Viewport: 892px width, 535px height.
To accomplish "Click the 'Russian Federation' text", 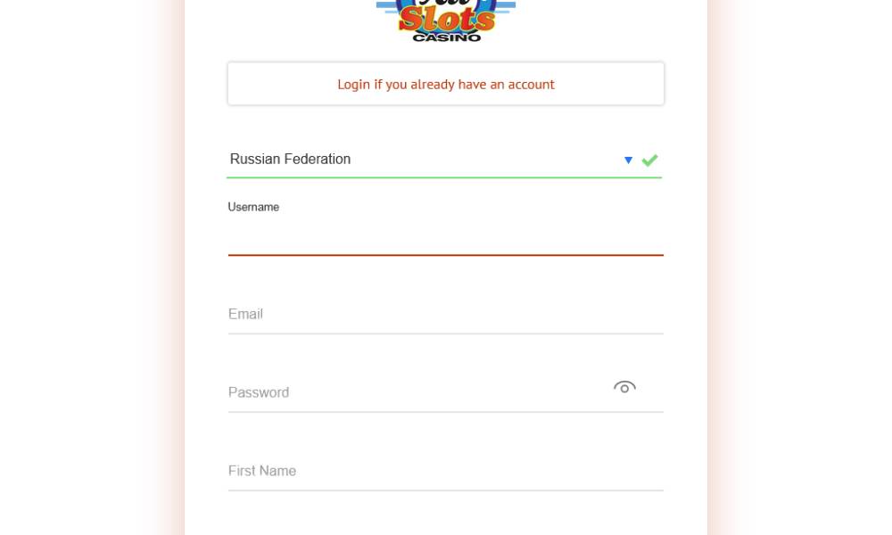I will coord(290,160).
